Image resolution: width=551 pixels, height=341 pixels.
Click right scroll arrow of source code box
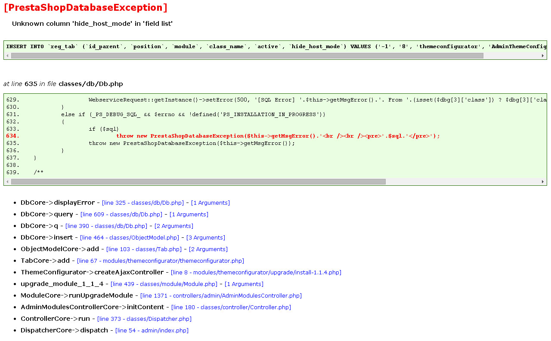543,181
